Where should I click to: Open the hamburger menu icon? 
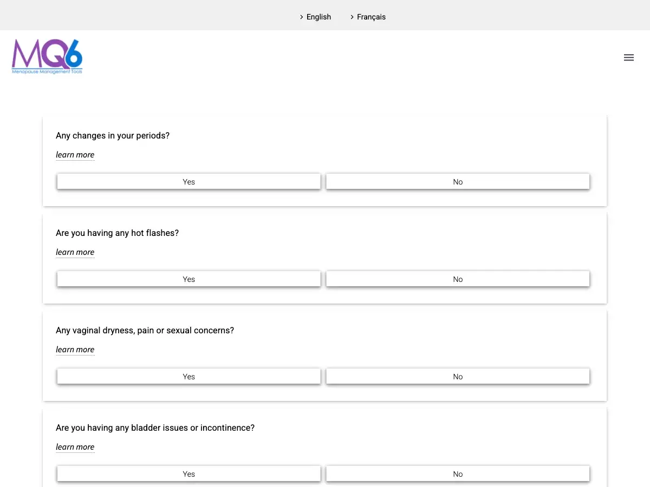[629, 57]
